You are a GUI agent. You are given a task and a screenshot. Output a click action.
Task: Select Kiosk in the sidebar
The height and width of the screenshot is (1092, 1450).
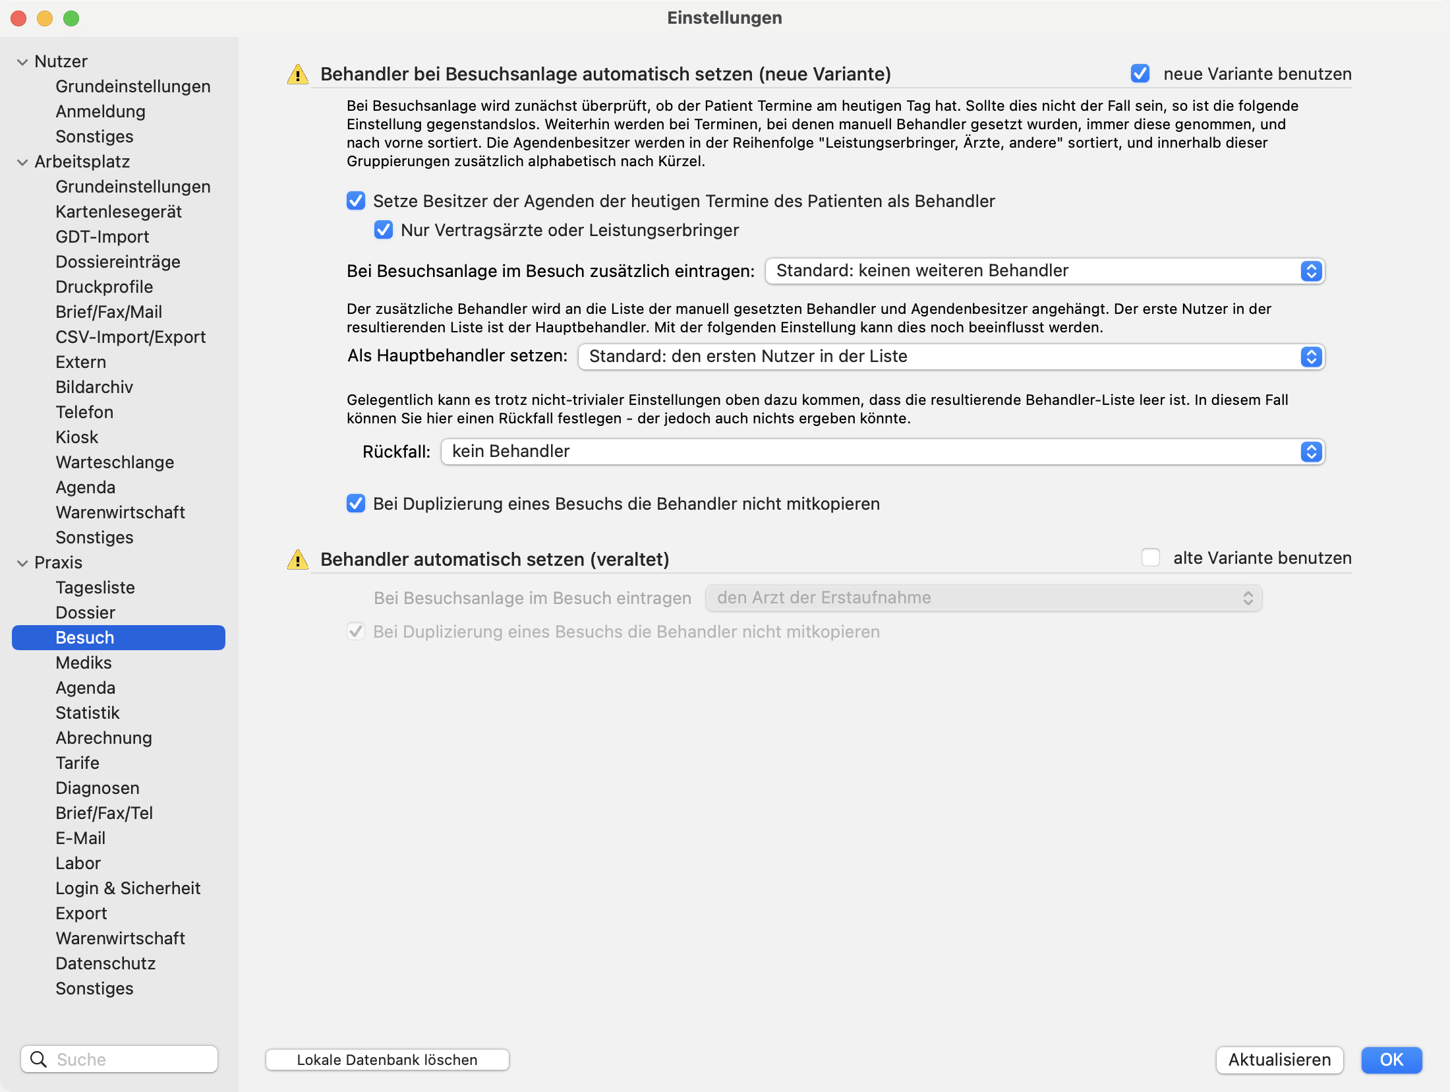point(76,437)
